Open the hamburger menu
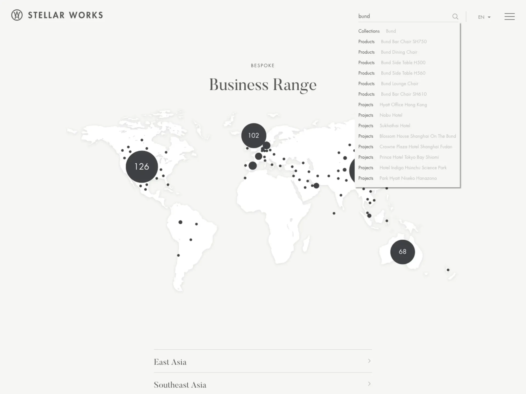This screenshot has width=526, height=394. (509, 16)
